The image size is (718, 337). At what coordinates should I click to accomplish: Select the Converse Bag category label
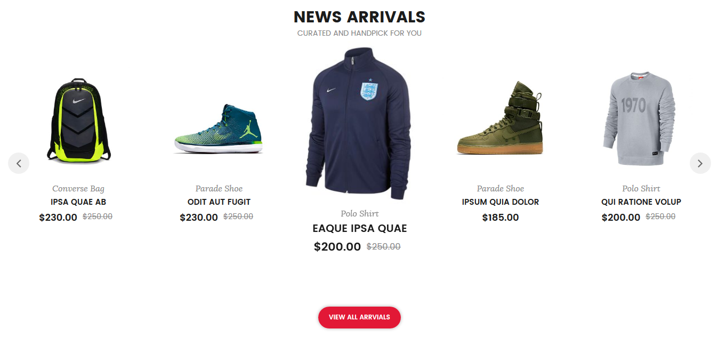[x=78, y=189]
